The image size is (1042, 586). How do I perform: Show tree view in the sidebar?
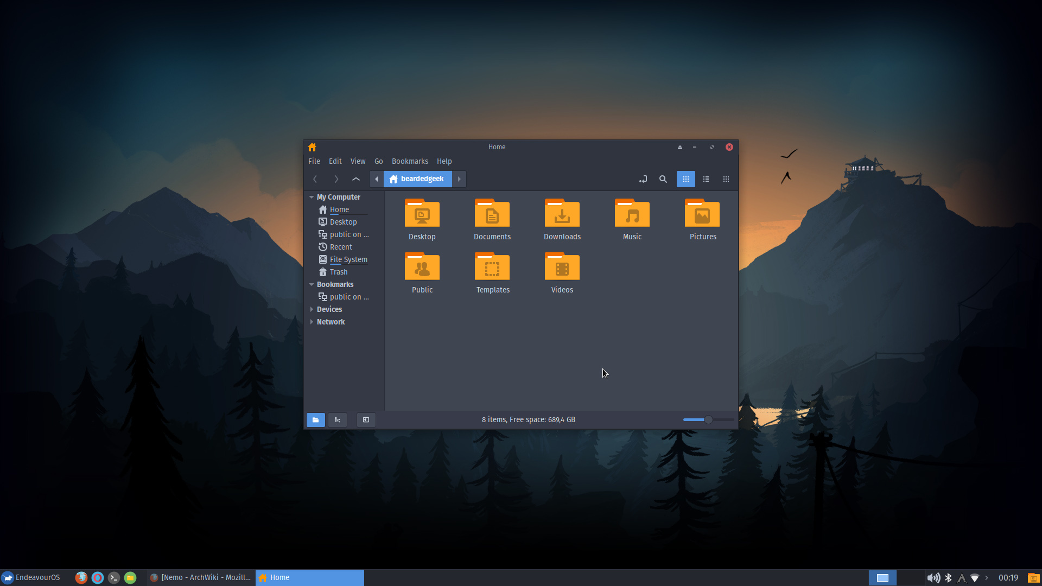point(338,419)
